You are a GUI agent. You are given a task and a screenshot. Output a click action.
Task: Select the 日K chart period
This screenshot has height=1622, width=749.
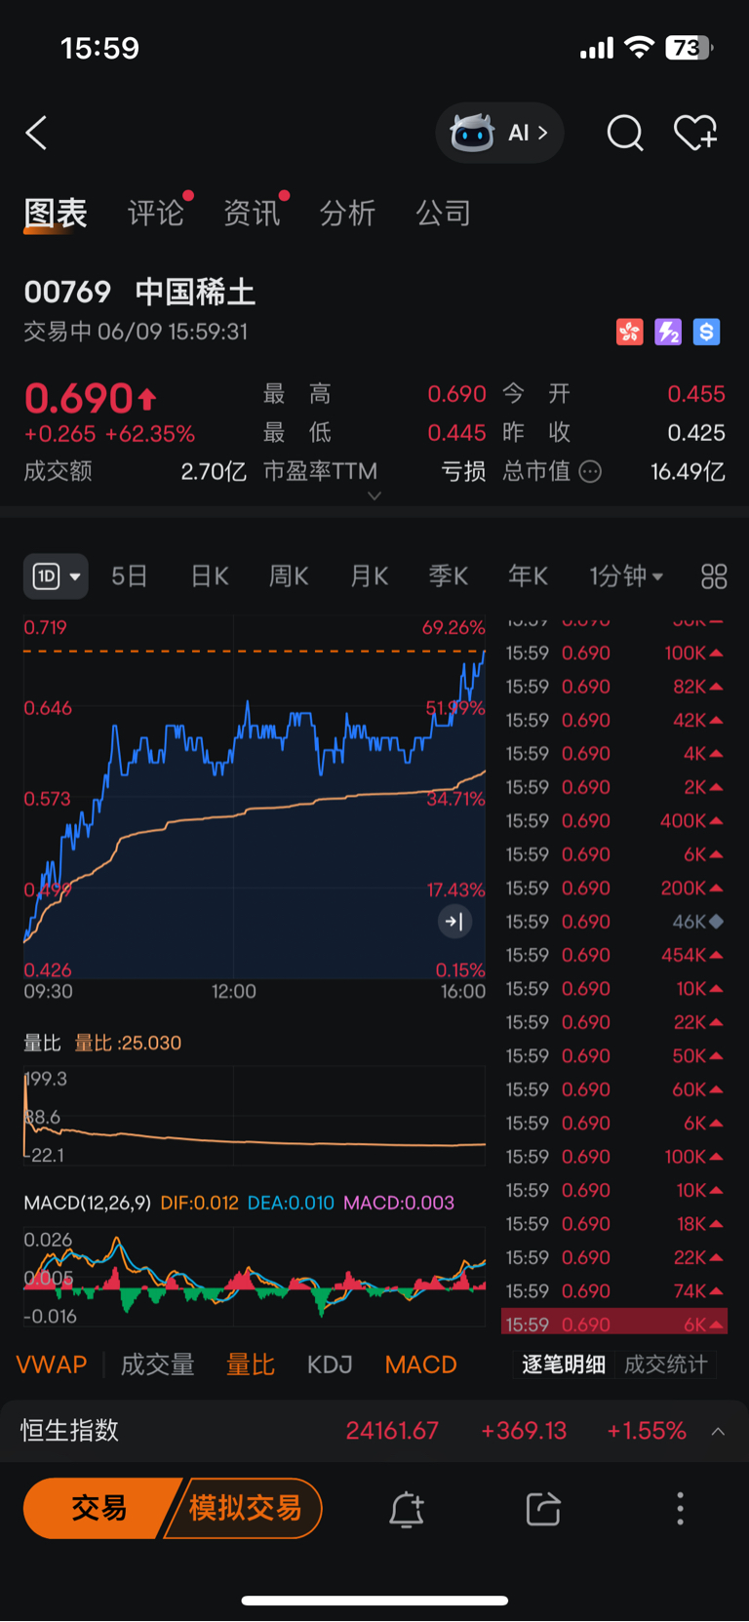210,576
